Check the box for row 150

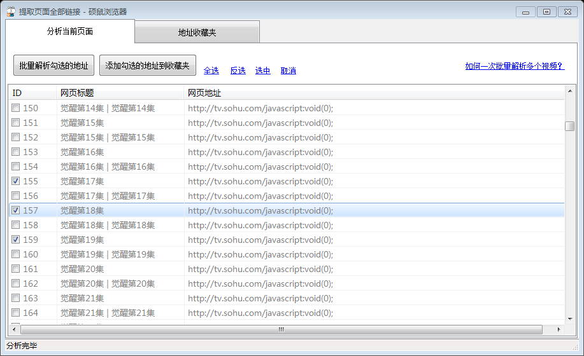point(16,108)
